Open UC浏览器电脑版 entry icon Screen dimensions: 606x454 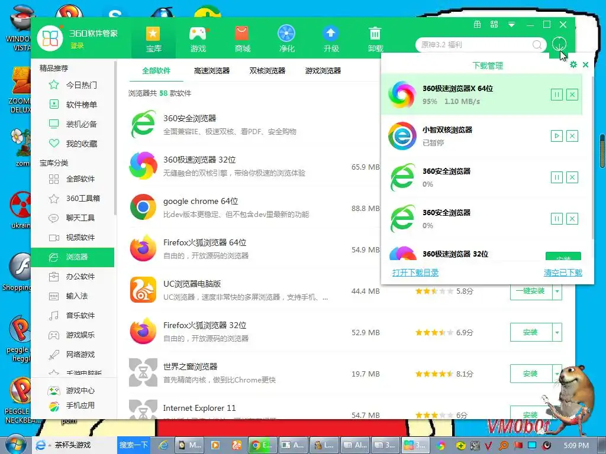click(x=143, y=290)
